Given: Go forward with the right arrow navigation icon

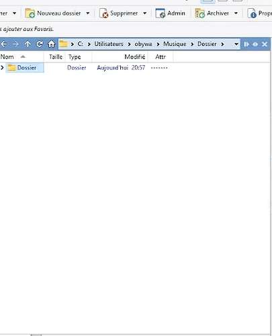Looking at the screenshot, I should point(15,44).
